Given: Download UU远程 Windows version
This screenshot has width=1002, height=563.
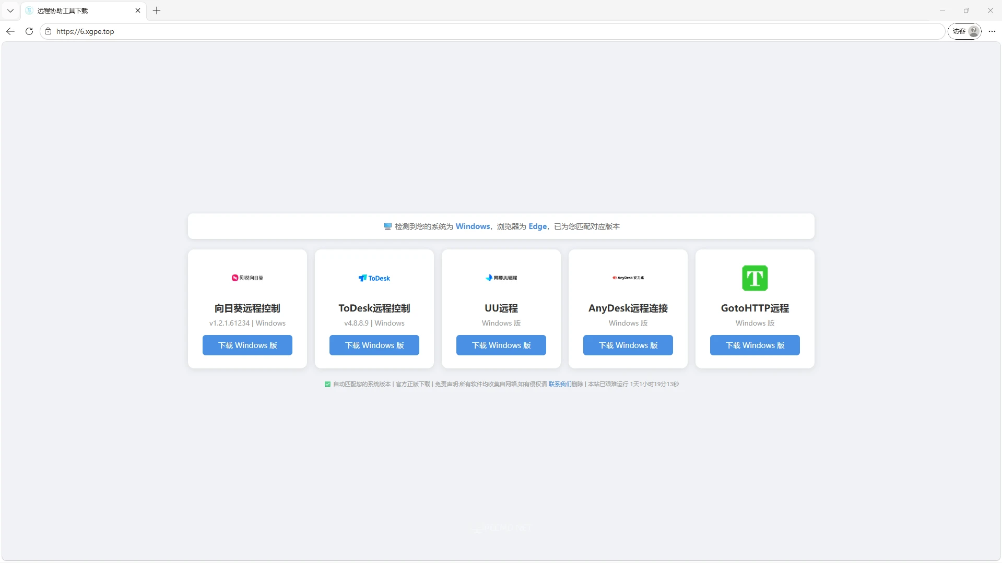Looking at the screenshot, I should pyautogui.click(x=501, y=345).
